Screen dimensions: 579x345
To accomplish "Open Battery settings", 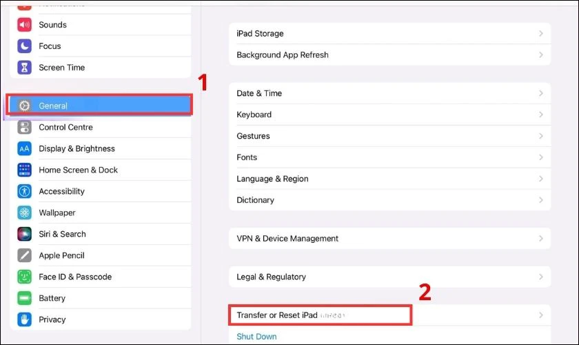I will (x=101, y=298).
